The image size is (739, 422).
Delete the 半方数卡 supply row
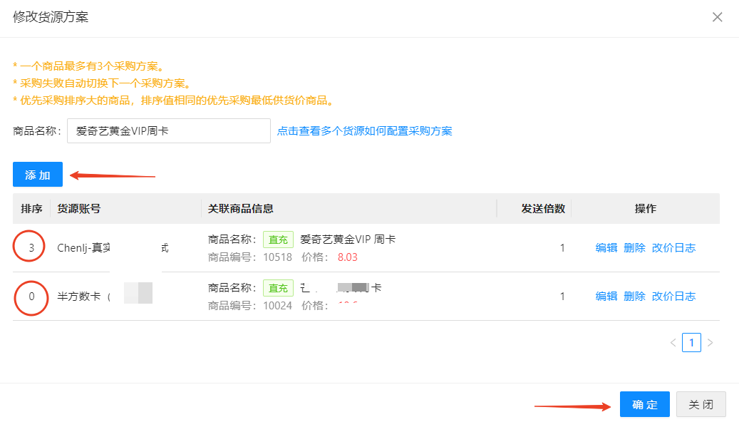(634, 297)
